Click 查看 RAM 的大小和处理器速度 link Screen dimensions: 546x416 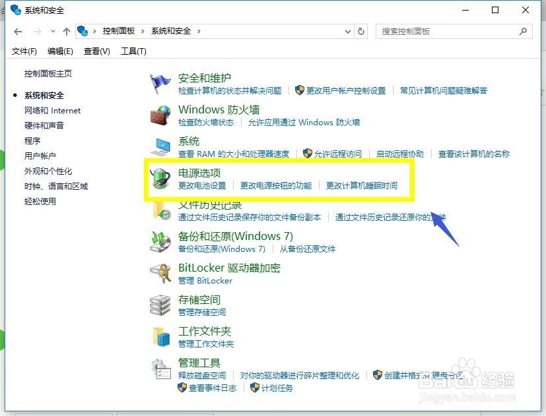[x=234, y=154]
